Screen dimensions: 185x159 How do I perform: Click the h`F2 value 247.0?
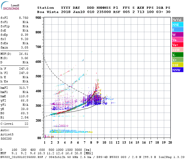click(x=24, y=73)
